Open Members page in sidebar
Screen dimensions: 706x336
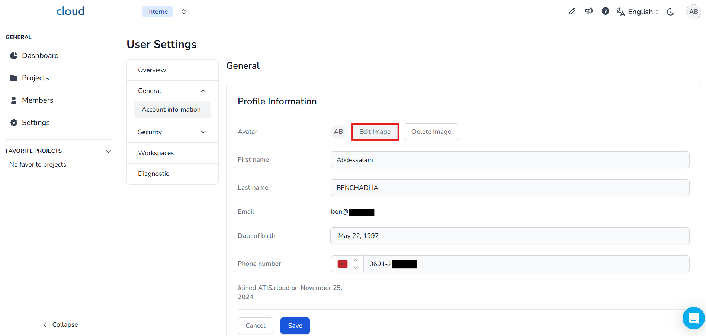[38, 100]
